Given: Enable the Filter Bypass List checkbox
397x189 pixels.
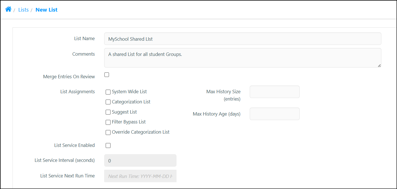Looking at the screenshot, I should coord(108,122).
